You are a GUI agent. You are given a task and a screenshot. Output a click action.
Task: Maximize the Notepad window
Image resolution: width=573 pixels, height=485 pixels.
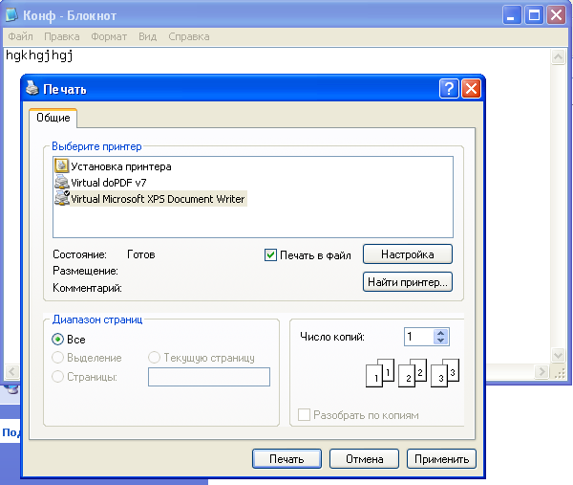tap(534, 15)
